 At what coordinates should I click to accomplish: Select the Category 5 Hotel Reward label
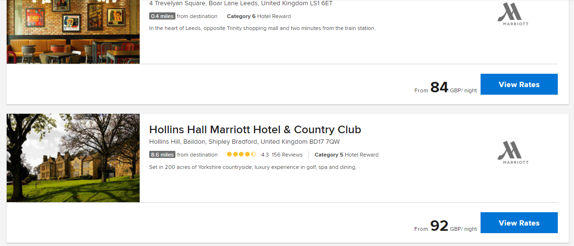(347, 155)
